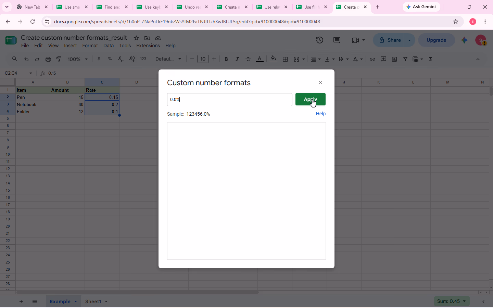The image size is (493, 308).
Task: Click Ask Gemini in browser bar
Action: point(421,7)
